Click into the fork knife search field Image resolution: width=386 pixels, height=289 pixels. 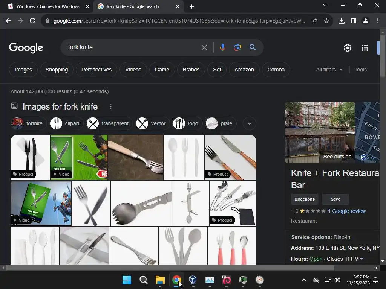pos(133,47)
